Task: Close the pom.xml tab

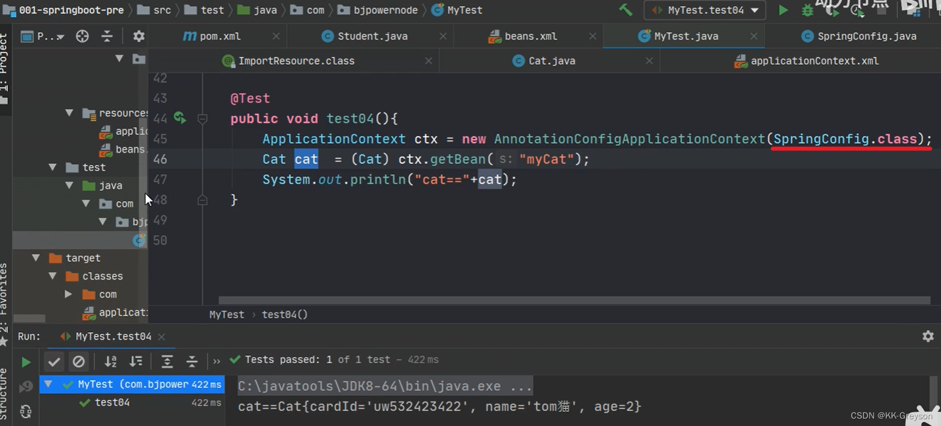Action: 276,36
